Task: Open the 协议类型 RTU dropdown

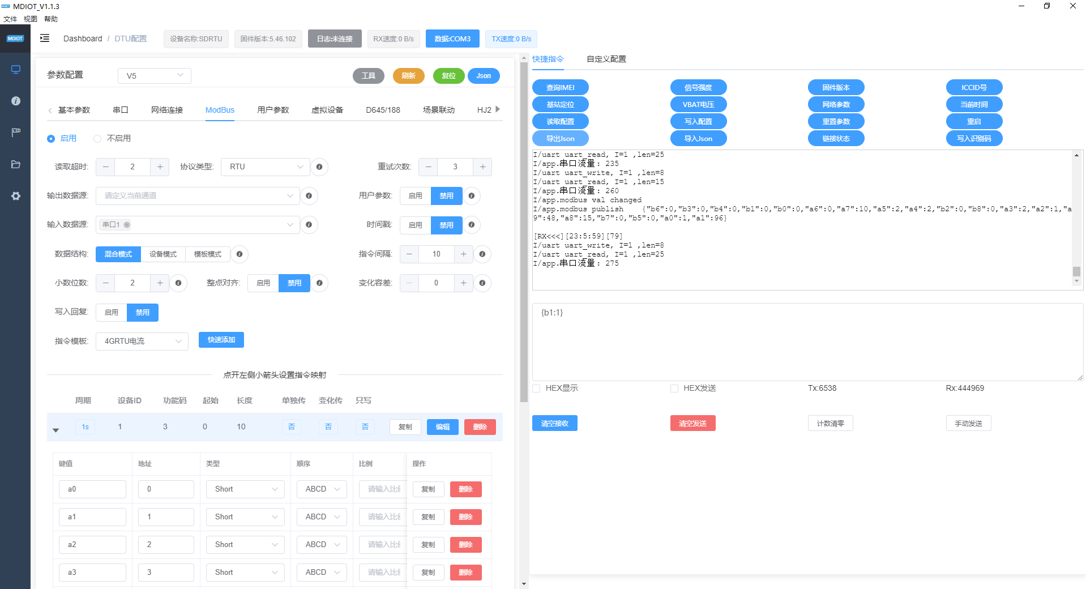Action: tap(266, 167)
